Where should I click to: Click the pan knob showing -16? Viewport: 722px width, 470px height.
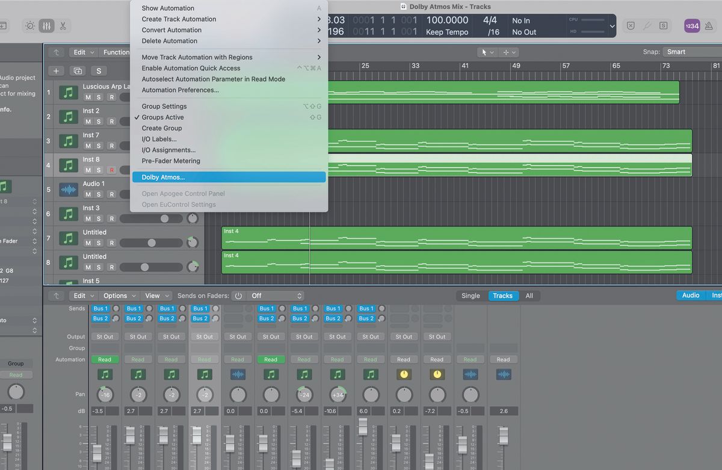[105, 394]
